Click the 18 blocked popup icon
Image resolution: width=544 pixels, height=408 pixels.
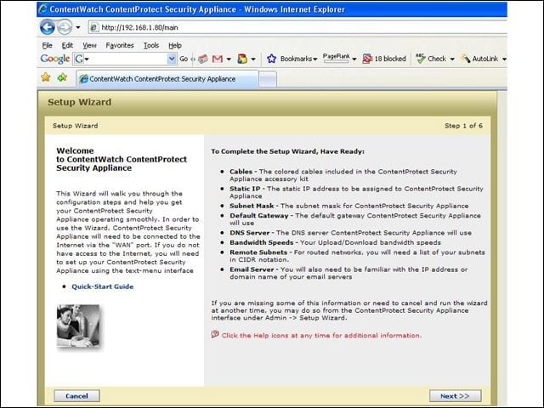point(367,59)
